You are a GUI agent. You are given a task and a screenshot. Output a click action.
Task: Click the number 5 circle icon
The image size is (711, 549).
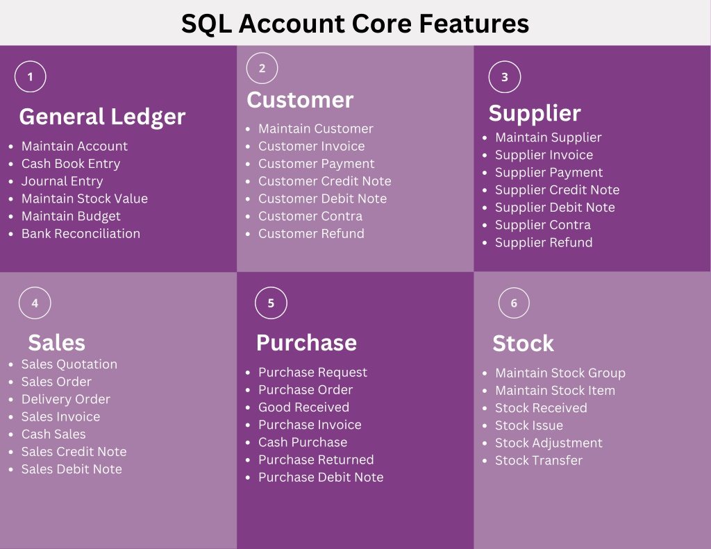point(271,303)
